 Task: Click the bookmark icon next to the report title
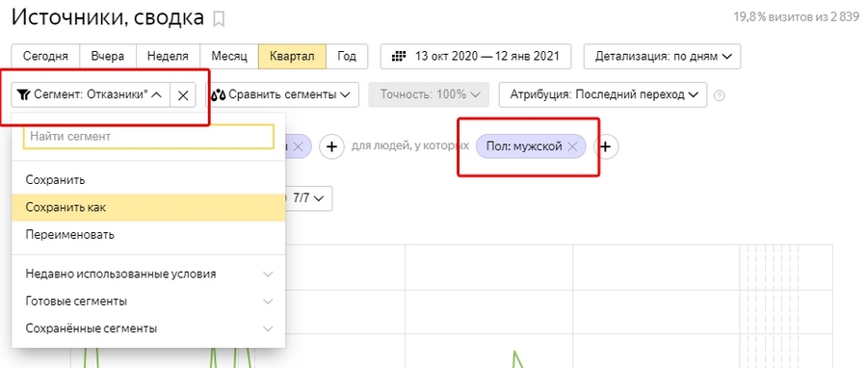tap(219, 20)
